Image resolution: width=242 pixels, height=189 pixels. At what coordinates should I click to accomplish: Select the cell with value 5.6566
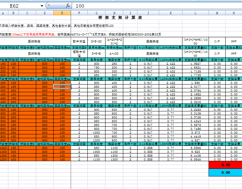click(195, 148)
